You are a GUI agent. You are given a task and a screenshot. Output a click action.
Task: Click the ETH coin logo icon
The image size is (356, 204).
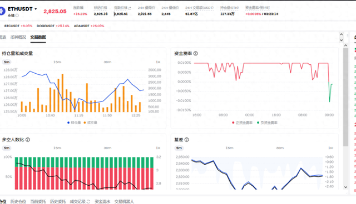[2, 11]
